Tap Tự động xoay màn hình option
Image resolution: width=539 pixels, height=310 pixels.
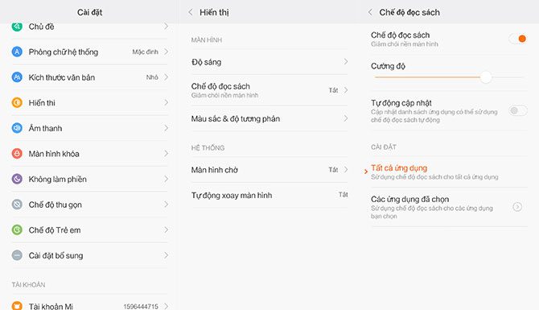(x=269, y=195)
